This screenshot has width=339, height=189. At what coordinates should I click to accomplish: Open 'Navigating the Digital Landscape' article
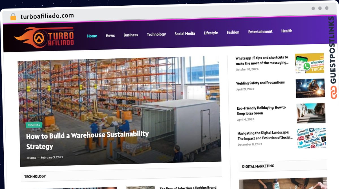tap(265, 136)
